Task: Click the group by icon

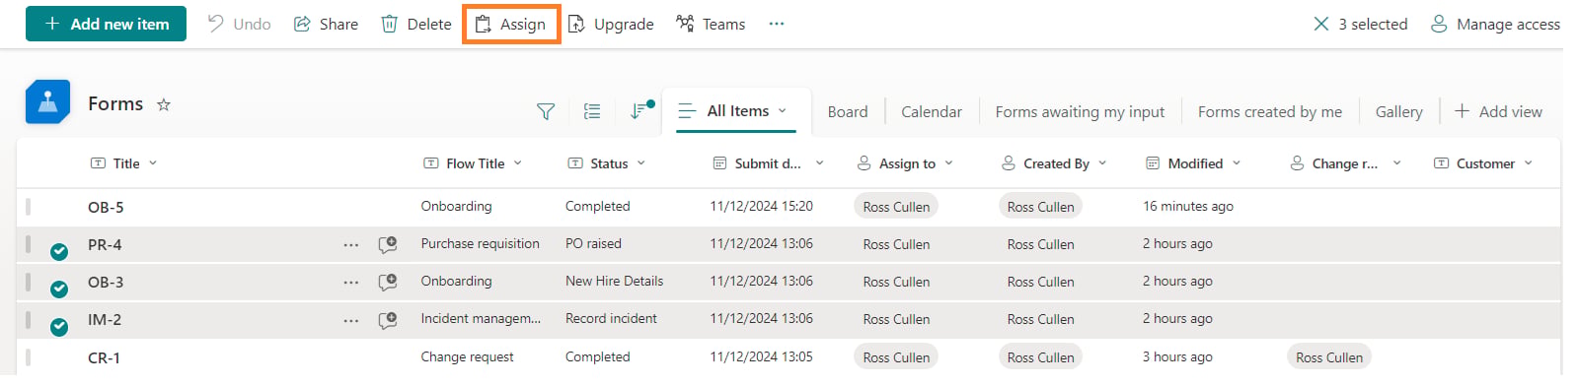Action: [592, 112]
